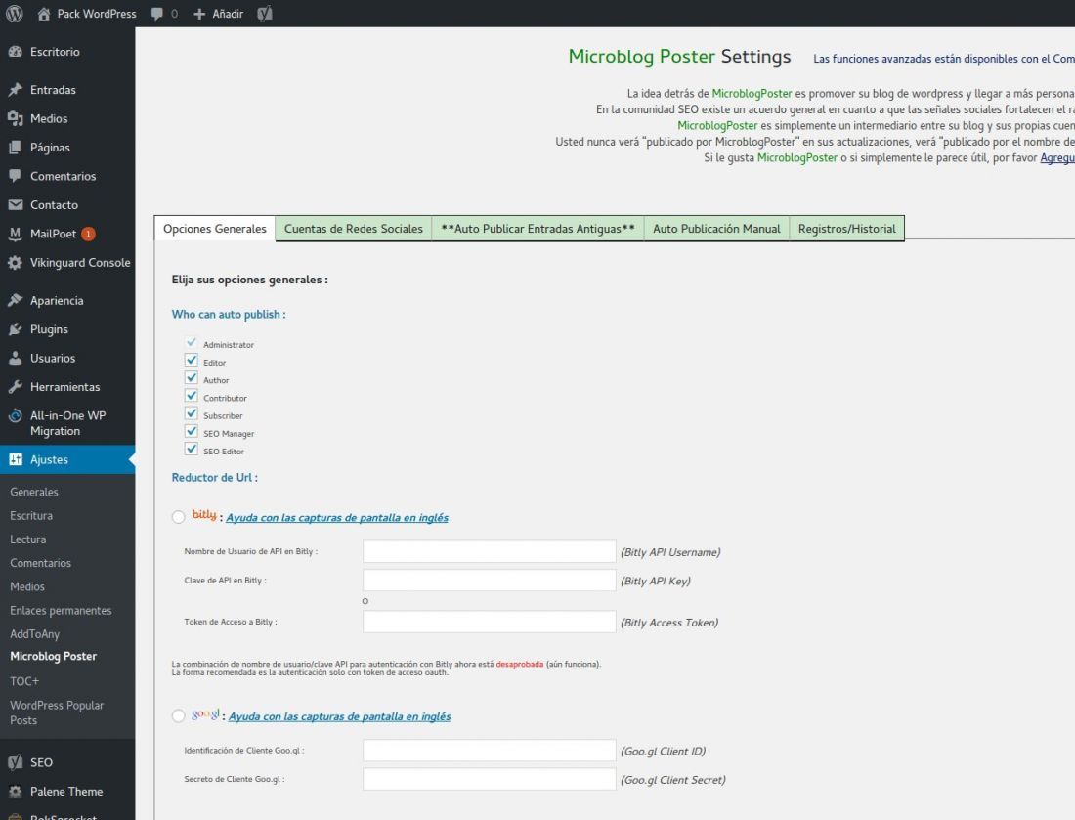Open the WordPress logo menu
This screenshot has width=1075, height=820.
(15, 13)
